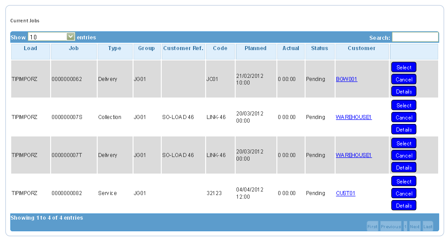448x238 pixels.
Task: Cancel job 0000000082
Action: (404, 193)
